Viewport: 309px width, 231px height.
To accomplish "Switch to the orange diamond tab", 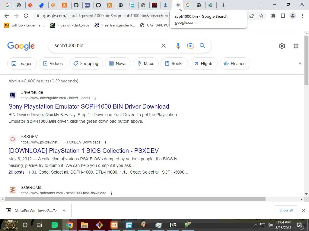I will point(53,5).
